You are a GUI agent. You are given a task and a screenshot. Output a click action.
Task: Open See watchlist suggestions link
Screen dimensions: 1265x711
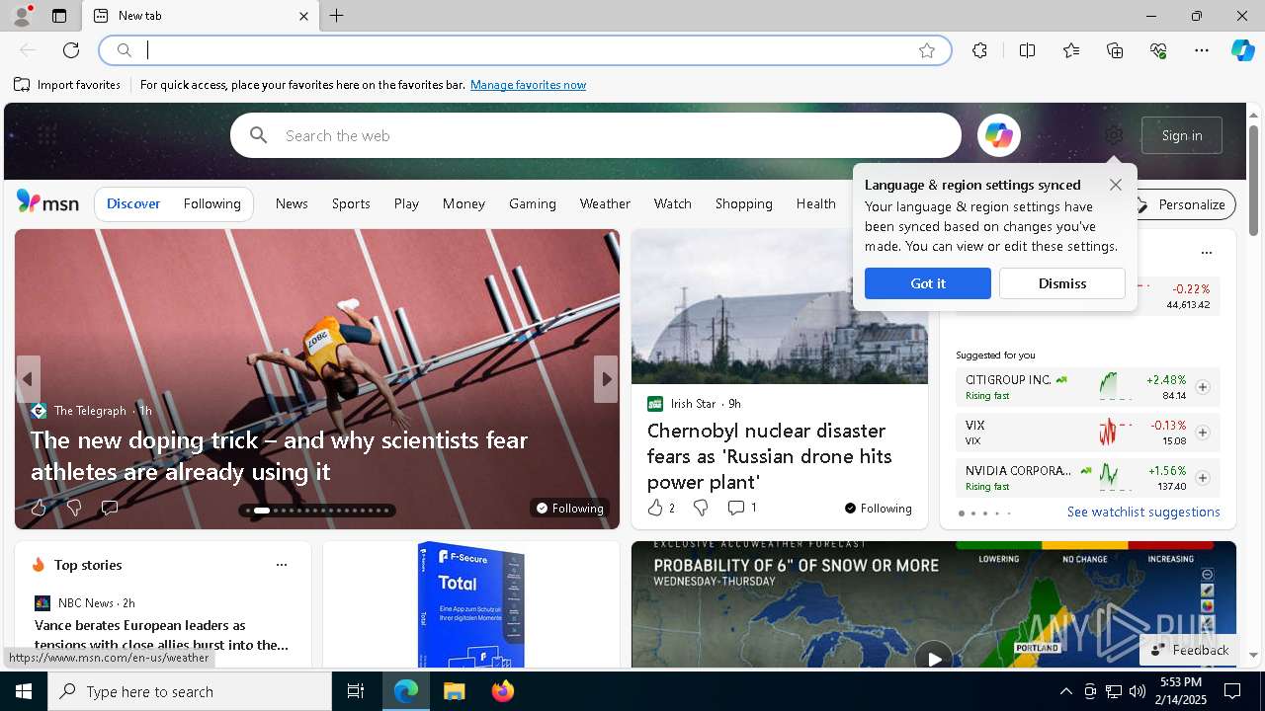[1143, 512]
